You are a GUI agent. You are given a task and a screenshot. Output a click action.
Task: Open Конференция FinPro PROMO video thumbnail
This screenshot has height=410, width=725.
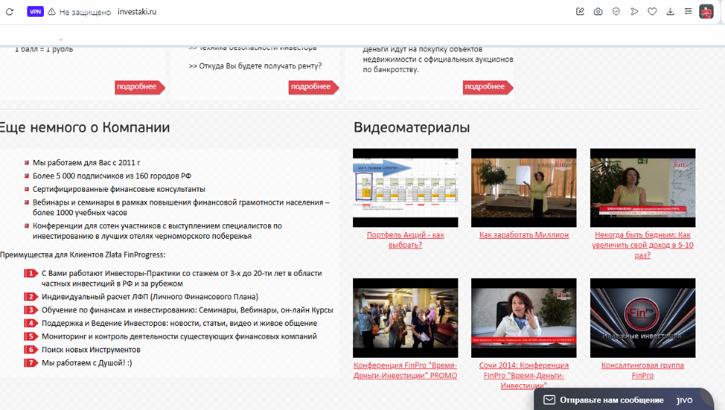click(406, 318)
